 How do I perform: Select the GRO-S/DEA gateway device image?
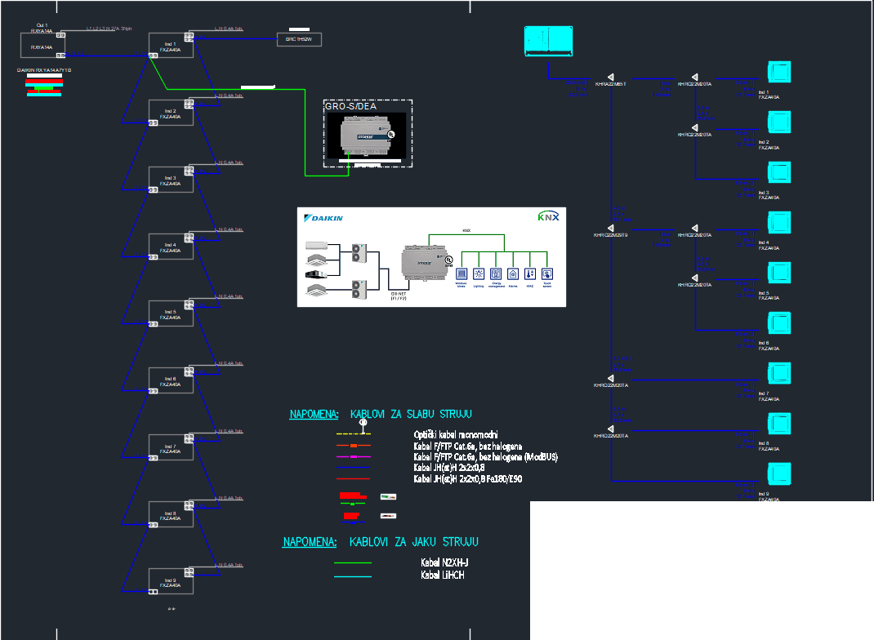364,134
